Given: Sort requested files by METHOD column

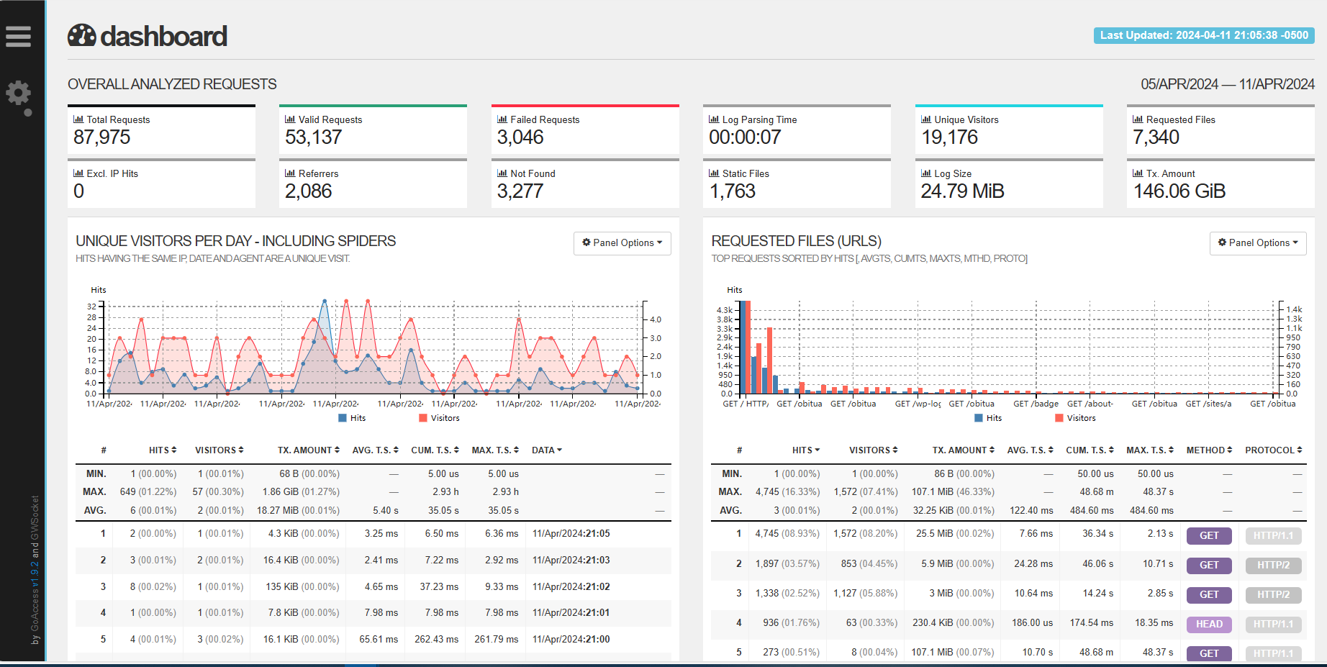Looking at the screenshot, I should (1209, 450).
